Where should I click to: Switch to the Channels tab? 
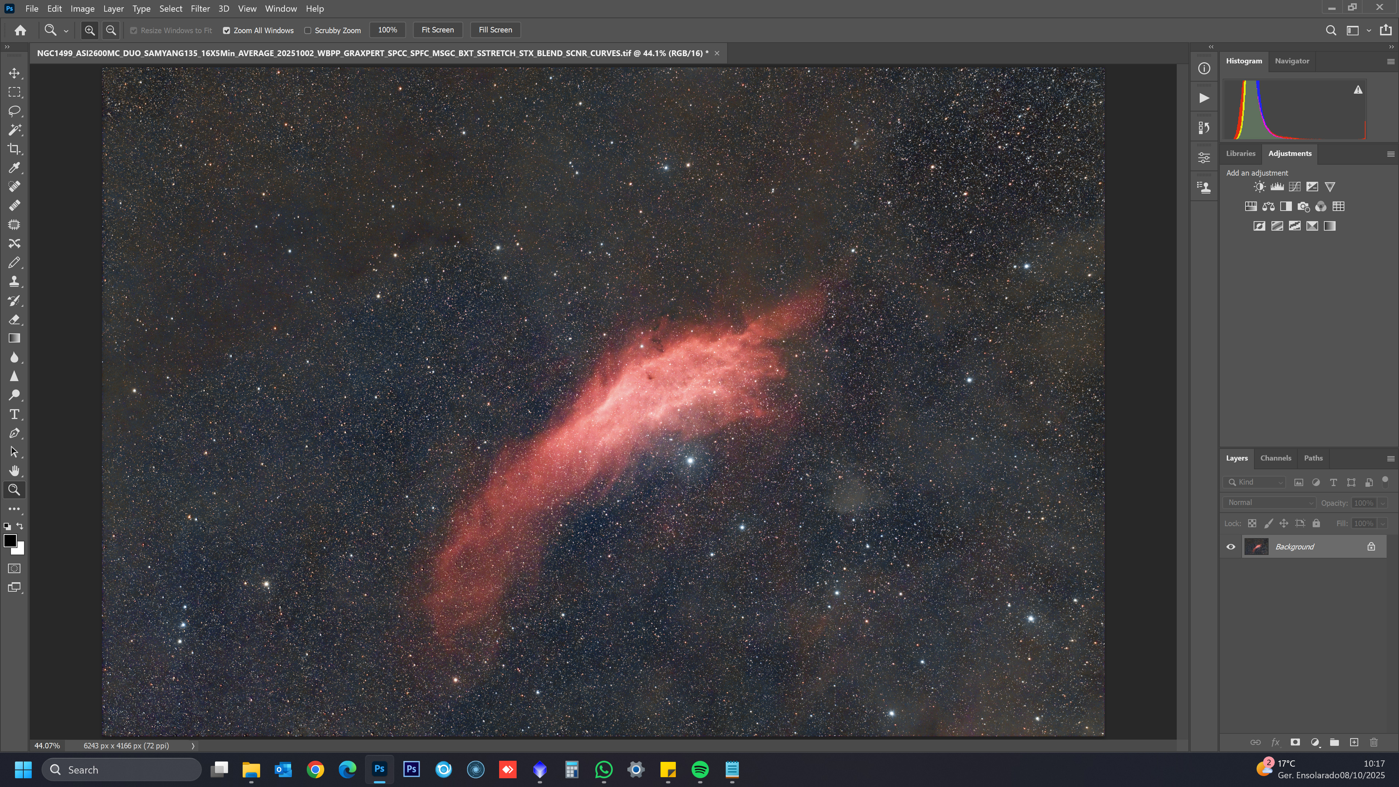coord(1275,458)
